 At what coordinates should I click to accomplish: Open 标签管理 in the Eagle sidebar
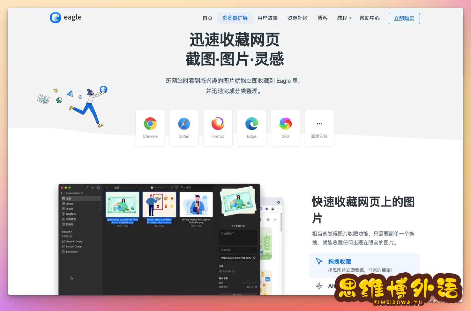pos(81,219)
